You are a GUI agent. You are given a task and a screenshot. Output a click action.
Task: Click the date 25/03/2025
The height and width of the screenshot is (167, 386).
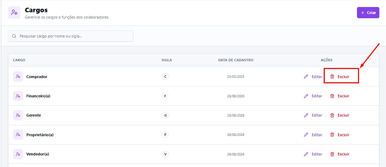pyautogui.click(x=236, y=77)
